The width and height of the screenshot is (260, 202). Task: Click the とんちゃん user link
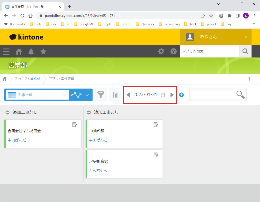98,170
